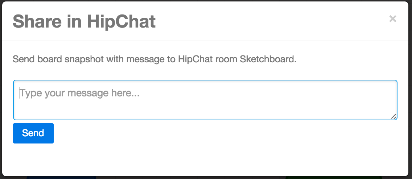This screenshot has height=179, width=412.
Task: Click 'HipChat room' in the description sentence
Action: pyautogui.click(x=207, y=59)
